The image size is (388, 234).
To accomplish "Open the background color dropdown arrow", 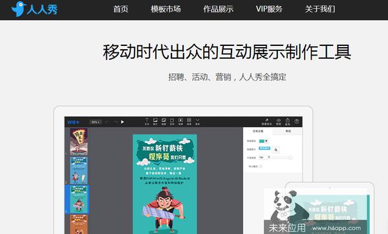I will tap(266, 142).
